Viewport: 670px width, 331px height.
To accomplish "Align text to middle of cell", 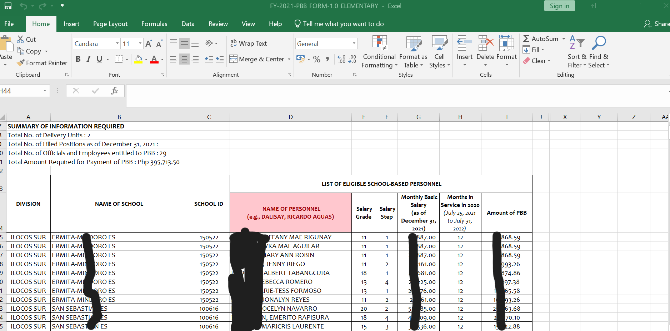I will (184, 44).
